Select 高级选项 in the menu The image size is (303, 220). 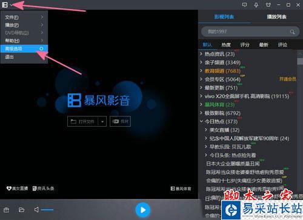(24, 48)
